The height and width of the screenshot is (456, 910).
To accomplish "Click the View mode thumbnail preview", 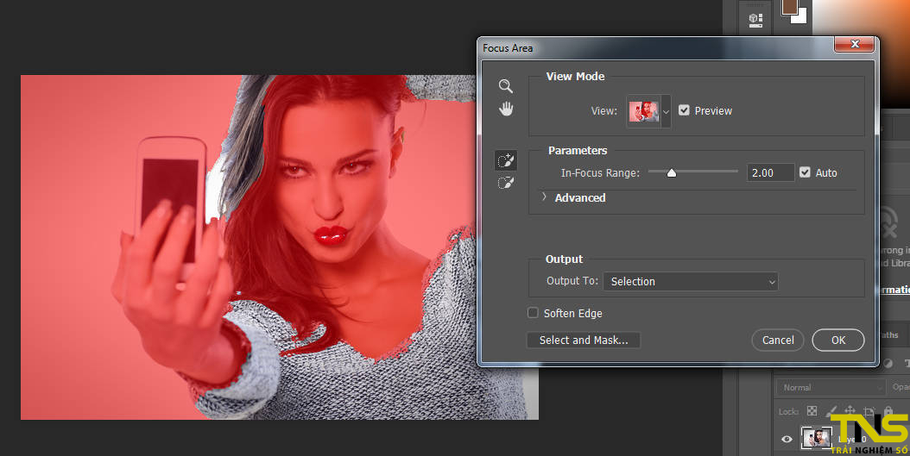I will (643, 111).
